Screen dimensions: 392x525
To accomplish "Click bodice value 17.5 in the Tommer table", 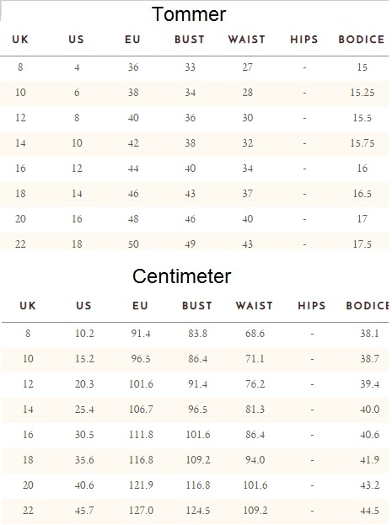I will (x=362, y=244).
